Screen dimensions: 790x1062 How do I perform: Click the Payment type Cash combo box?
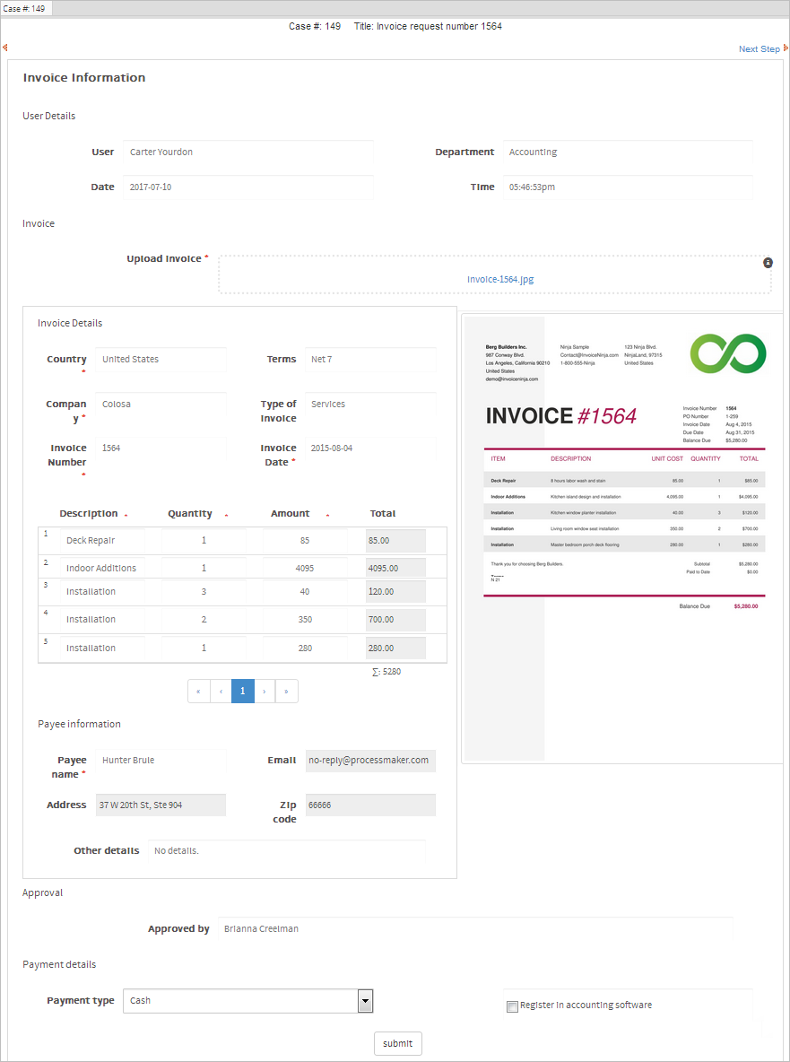click(240, 1001)
